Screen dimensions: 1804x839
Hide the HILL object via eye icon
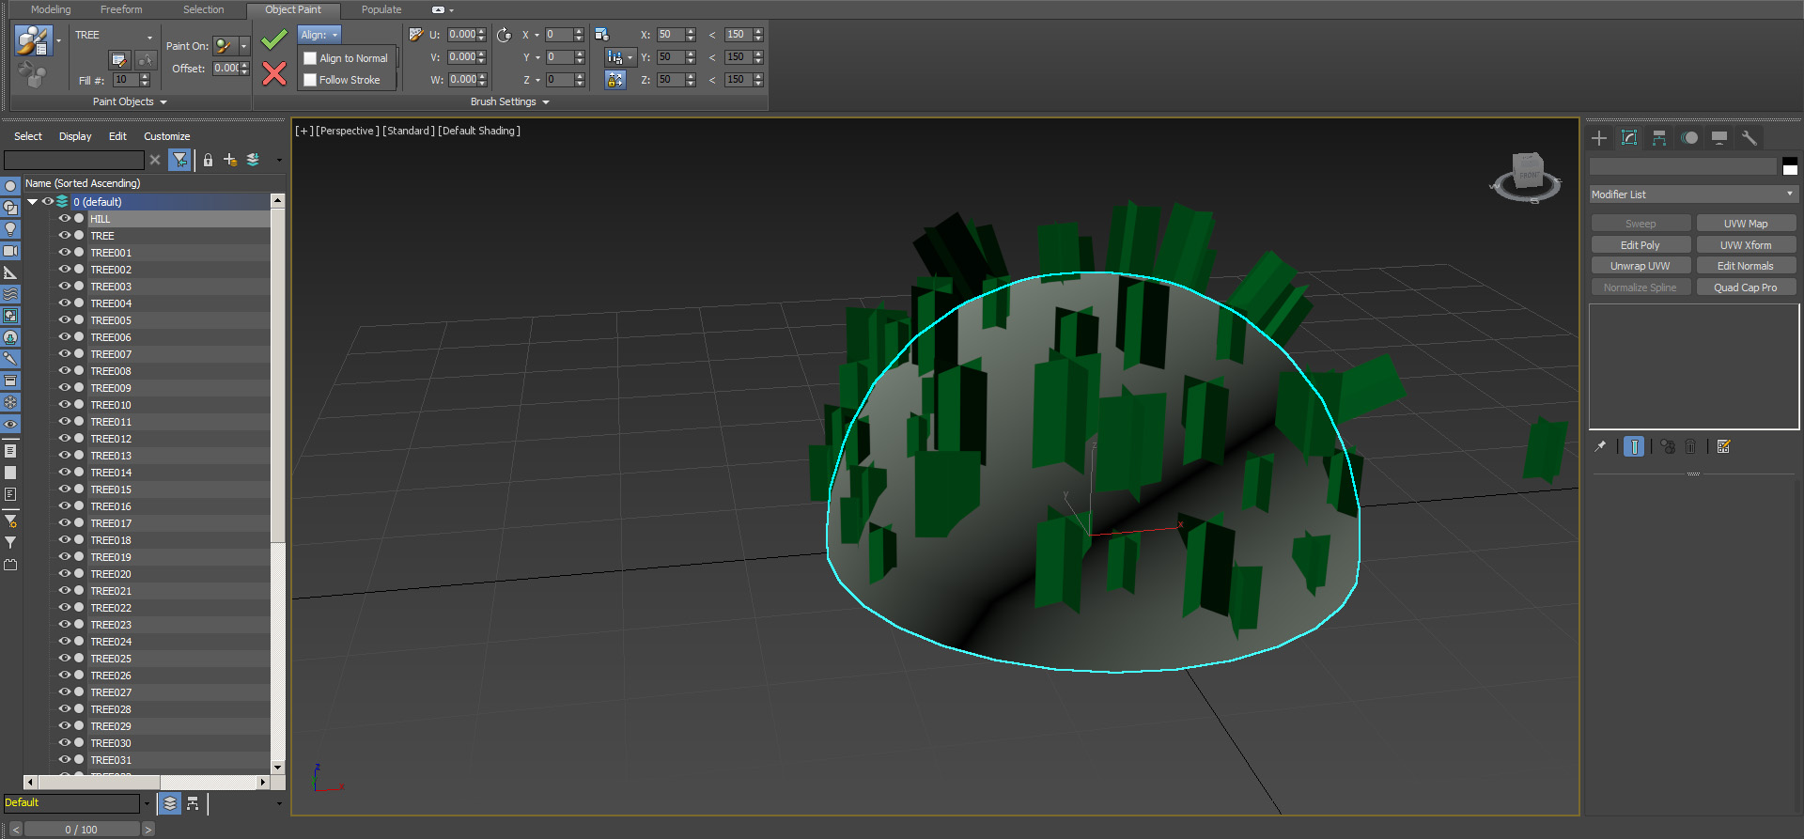pyautogui.click(x=65, y=219)
